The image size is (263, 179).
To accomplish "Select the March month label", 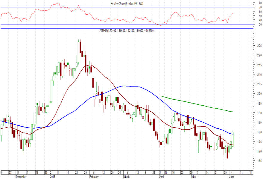I will (x=127, y=177).
